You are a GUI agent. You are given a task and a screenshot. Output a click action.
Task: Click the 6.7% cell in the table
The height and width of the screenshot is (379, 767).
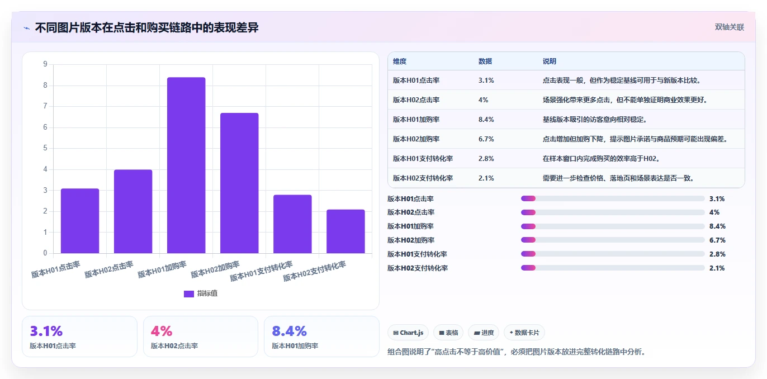(486, 139)
